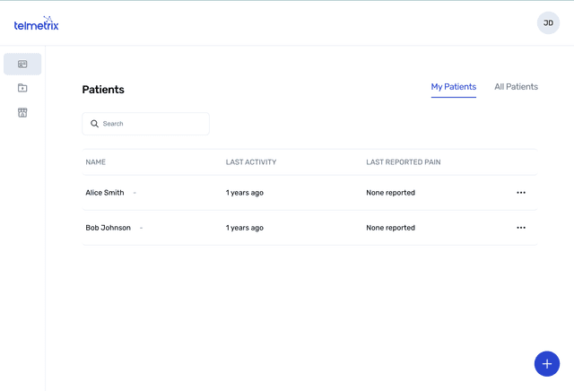Click the Patients page heading

103,90
